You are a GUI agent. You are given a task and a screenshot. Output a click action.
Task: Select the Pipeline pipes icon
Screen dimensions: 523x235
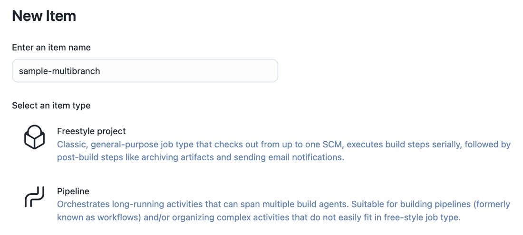tap(34, 197)
